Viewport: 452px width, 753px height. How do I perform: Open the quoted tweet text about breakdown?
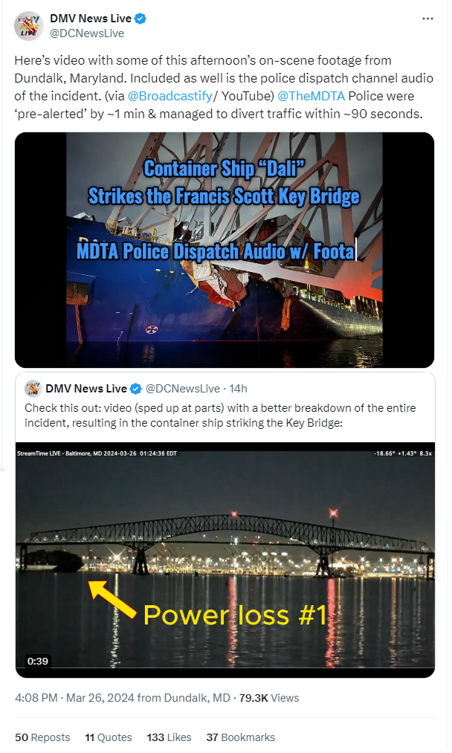[221, 416]
